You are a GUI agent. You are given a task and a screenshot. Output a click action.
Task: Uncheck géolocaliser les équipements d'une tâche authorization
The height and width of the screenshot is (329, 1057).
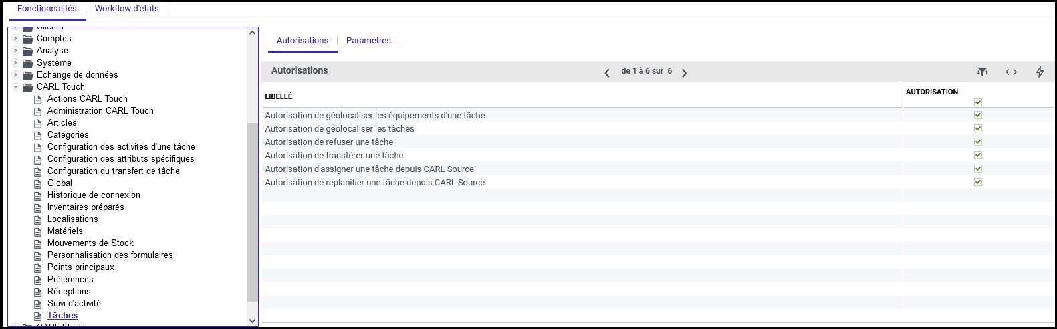pyautogui.click(x=978, y=115)
